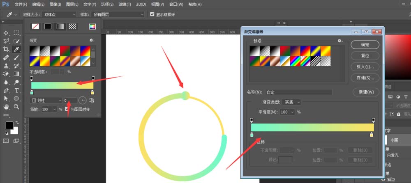
Task: Toggle the 与图层对齐 checkbox
Action: click(x=67, y=110)
